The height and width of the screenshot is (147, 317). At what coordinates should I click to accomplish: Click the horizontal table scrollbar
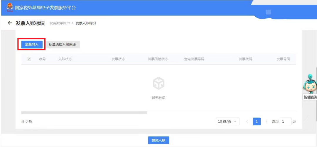(84, 113)
